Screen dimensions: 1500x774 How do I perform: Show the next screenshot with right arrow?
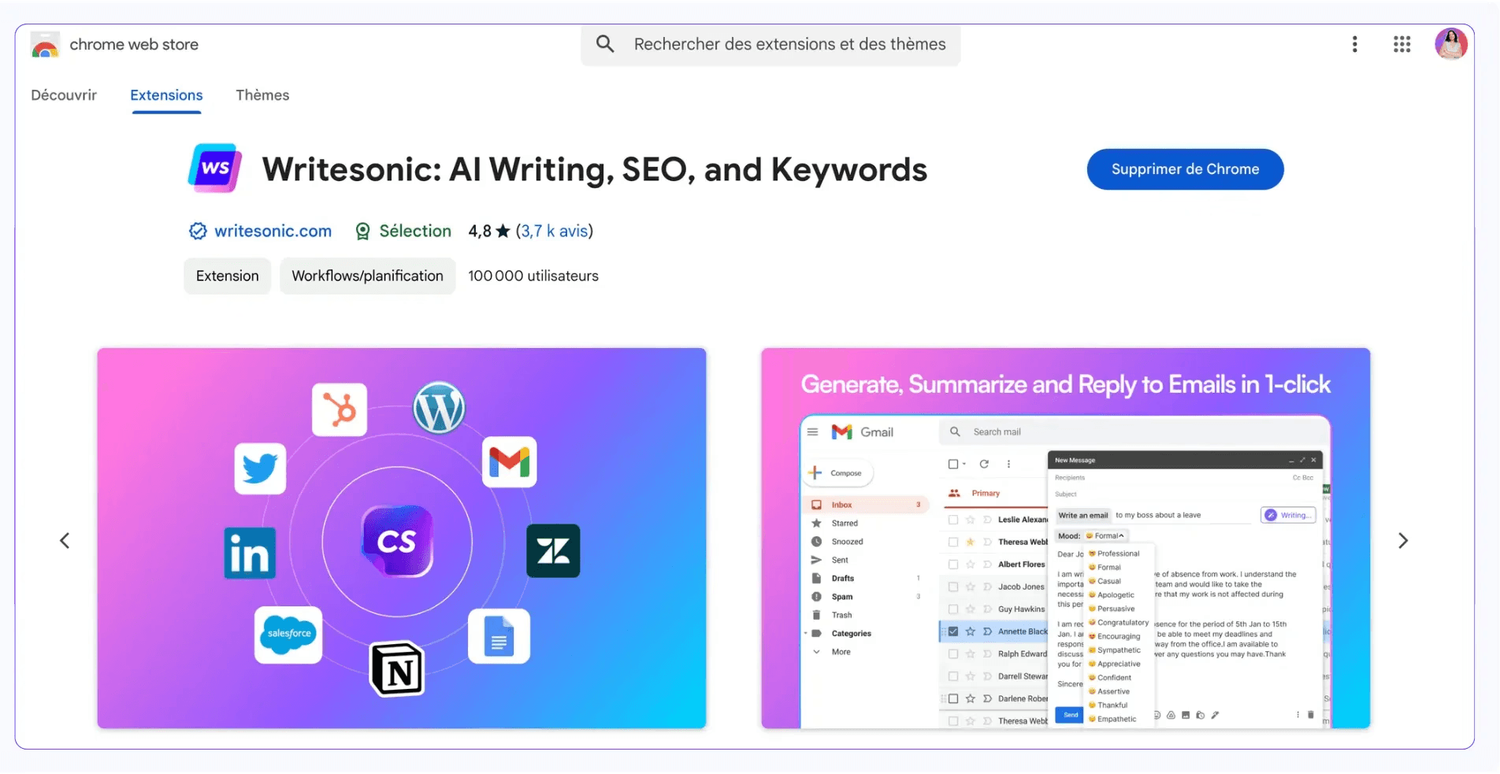point(1403,541)
